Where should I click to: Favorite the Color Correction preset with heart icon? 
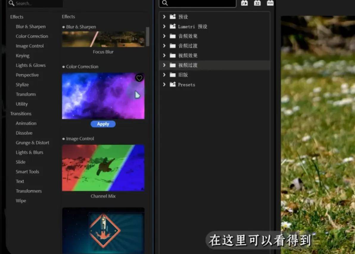139,78
